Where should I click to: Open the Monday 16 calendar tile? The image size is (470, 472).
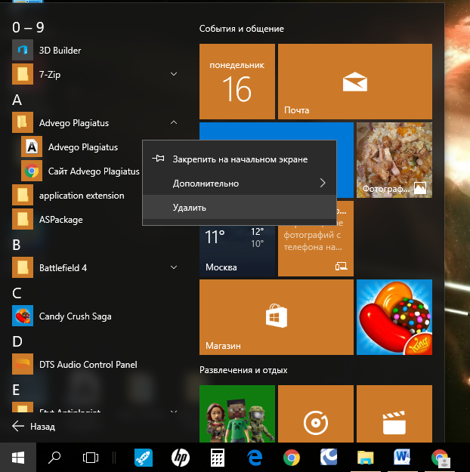click(237, 82)
